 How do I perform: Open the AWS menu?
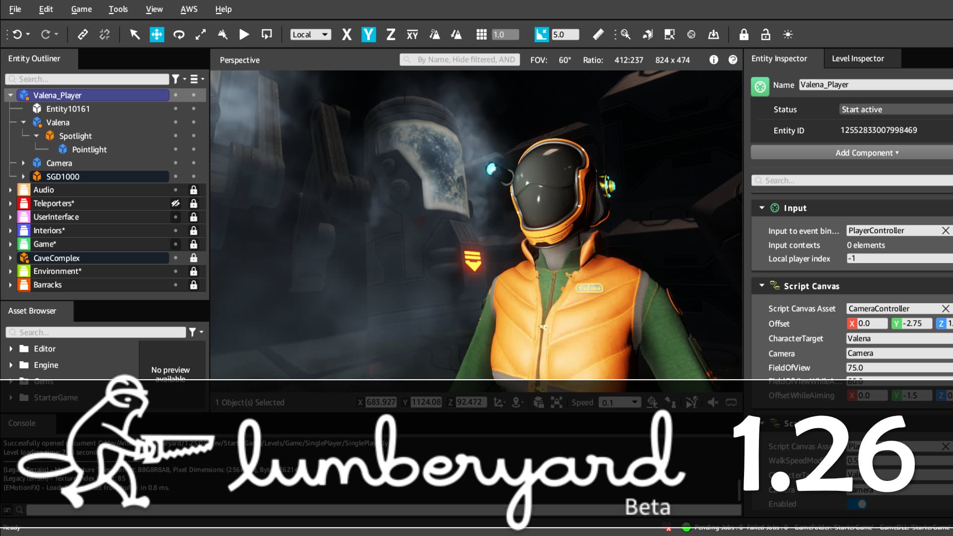(x=189, y=9)
